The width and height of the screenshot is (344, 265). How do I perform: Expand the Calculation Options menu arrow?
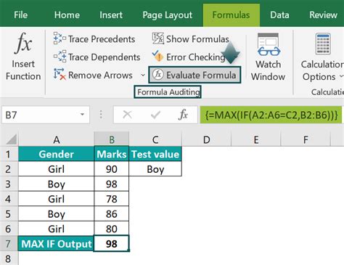pos(341,76)
